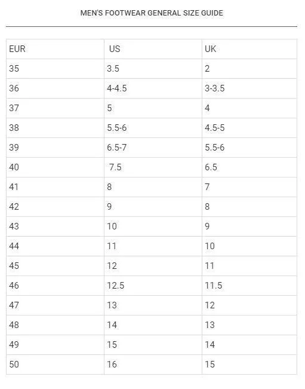Click the UK 11.5 cell
Image resolution: width=305 pixels, height=389 pixels.
tap(249, 286)
